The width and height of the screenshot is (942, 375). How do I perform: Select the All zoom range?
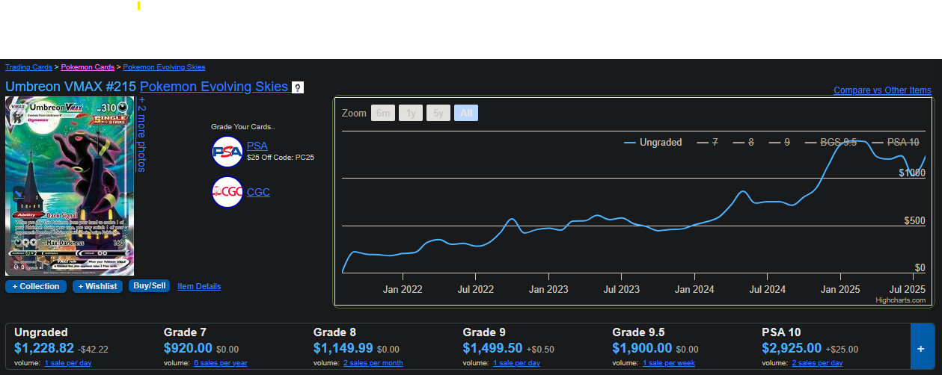click(466, 113)
